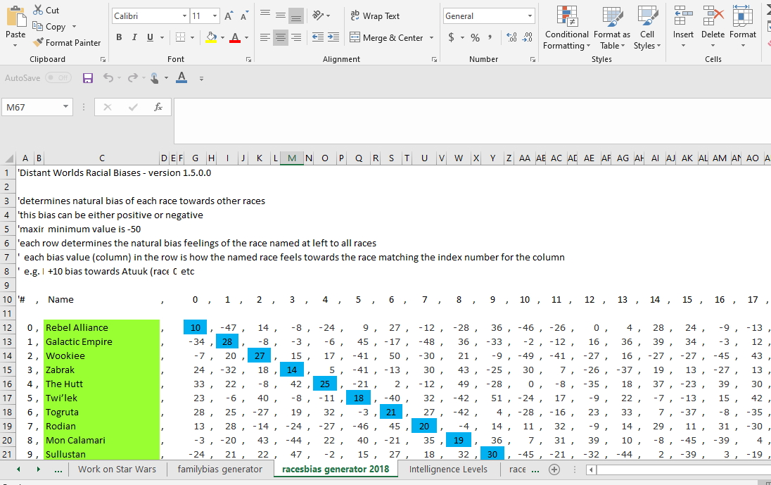Open the Cell Styles gallery
The width and height of the screenshot is (771, 485).
(x=647, y=28)
